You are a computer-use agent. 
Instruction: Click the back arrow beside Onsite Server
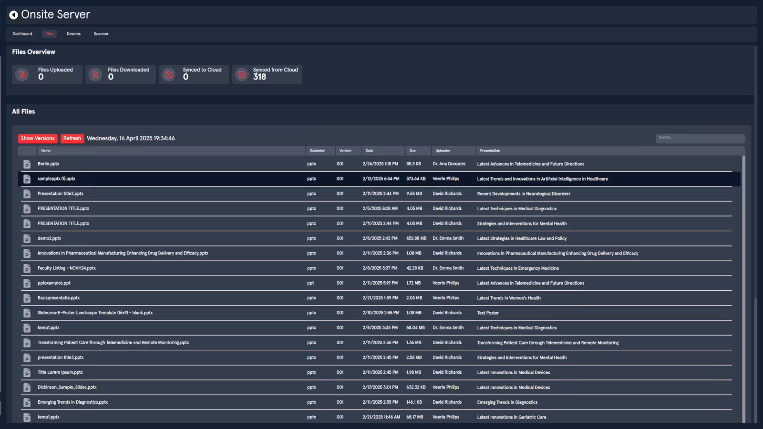(14, 15)
